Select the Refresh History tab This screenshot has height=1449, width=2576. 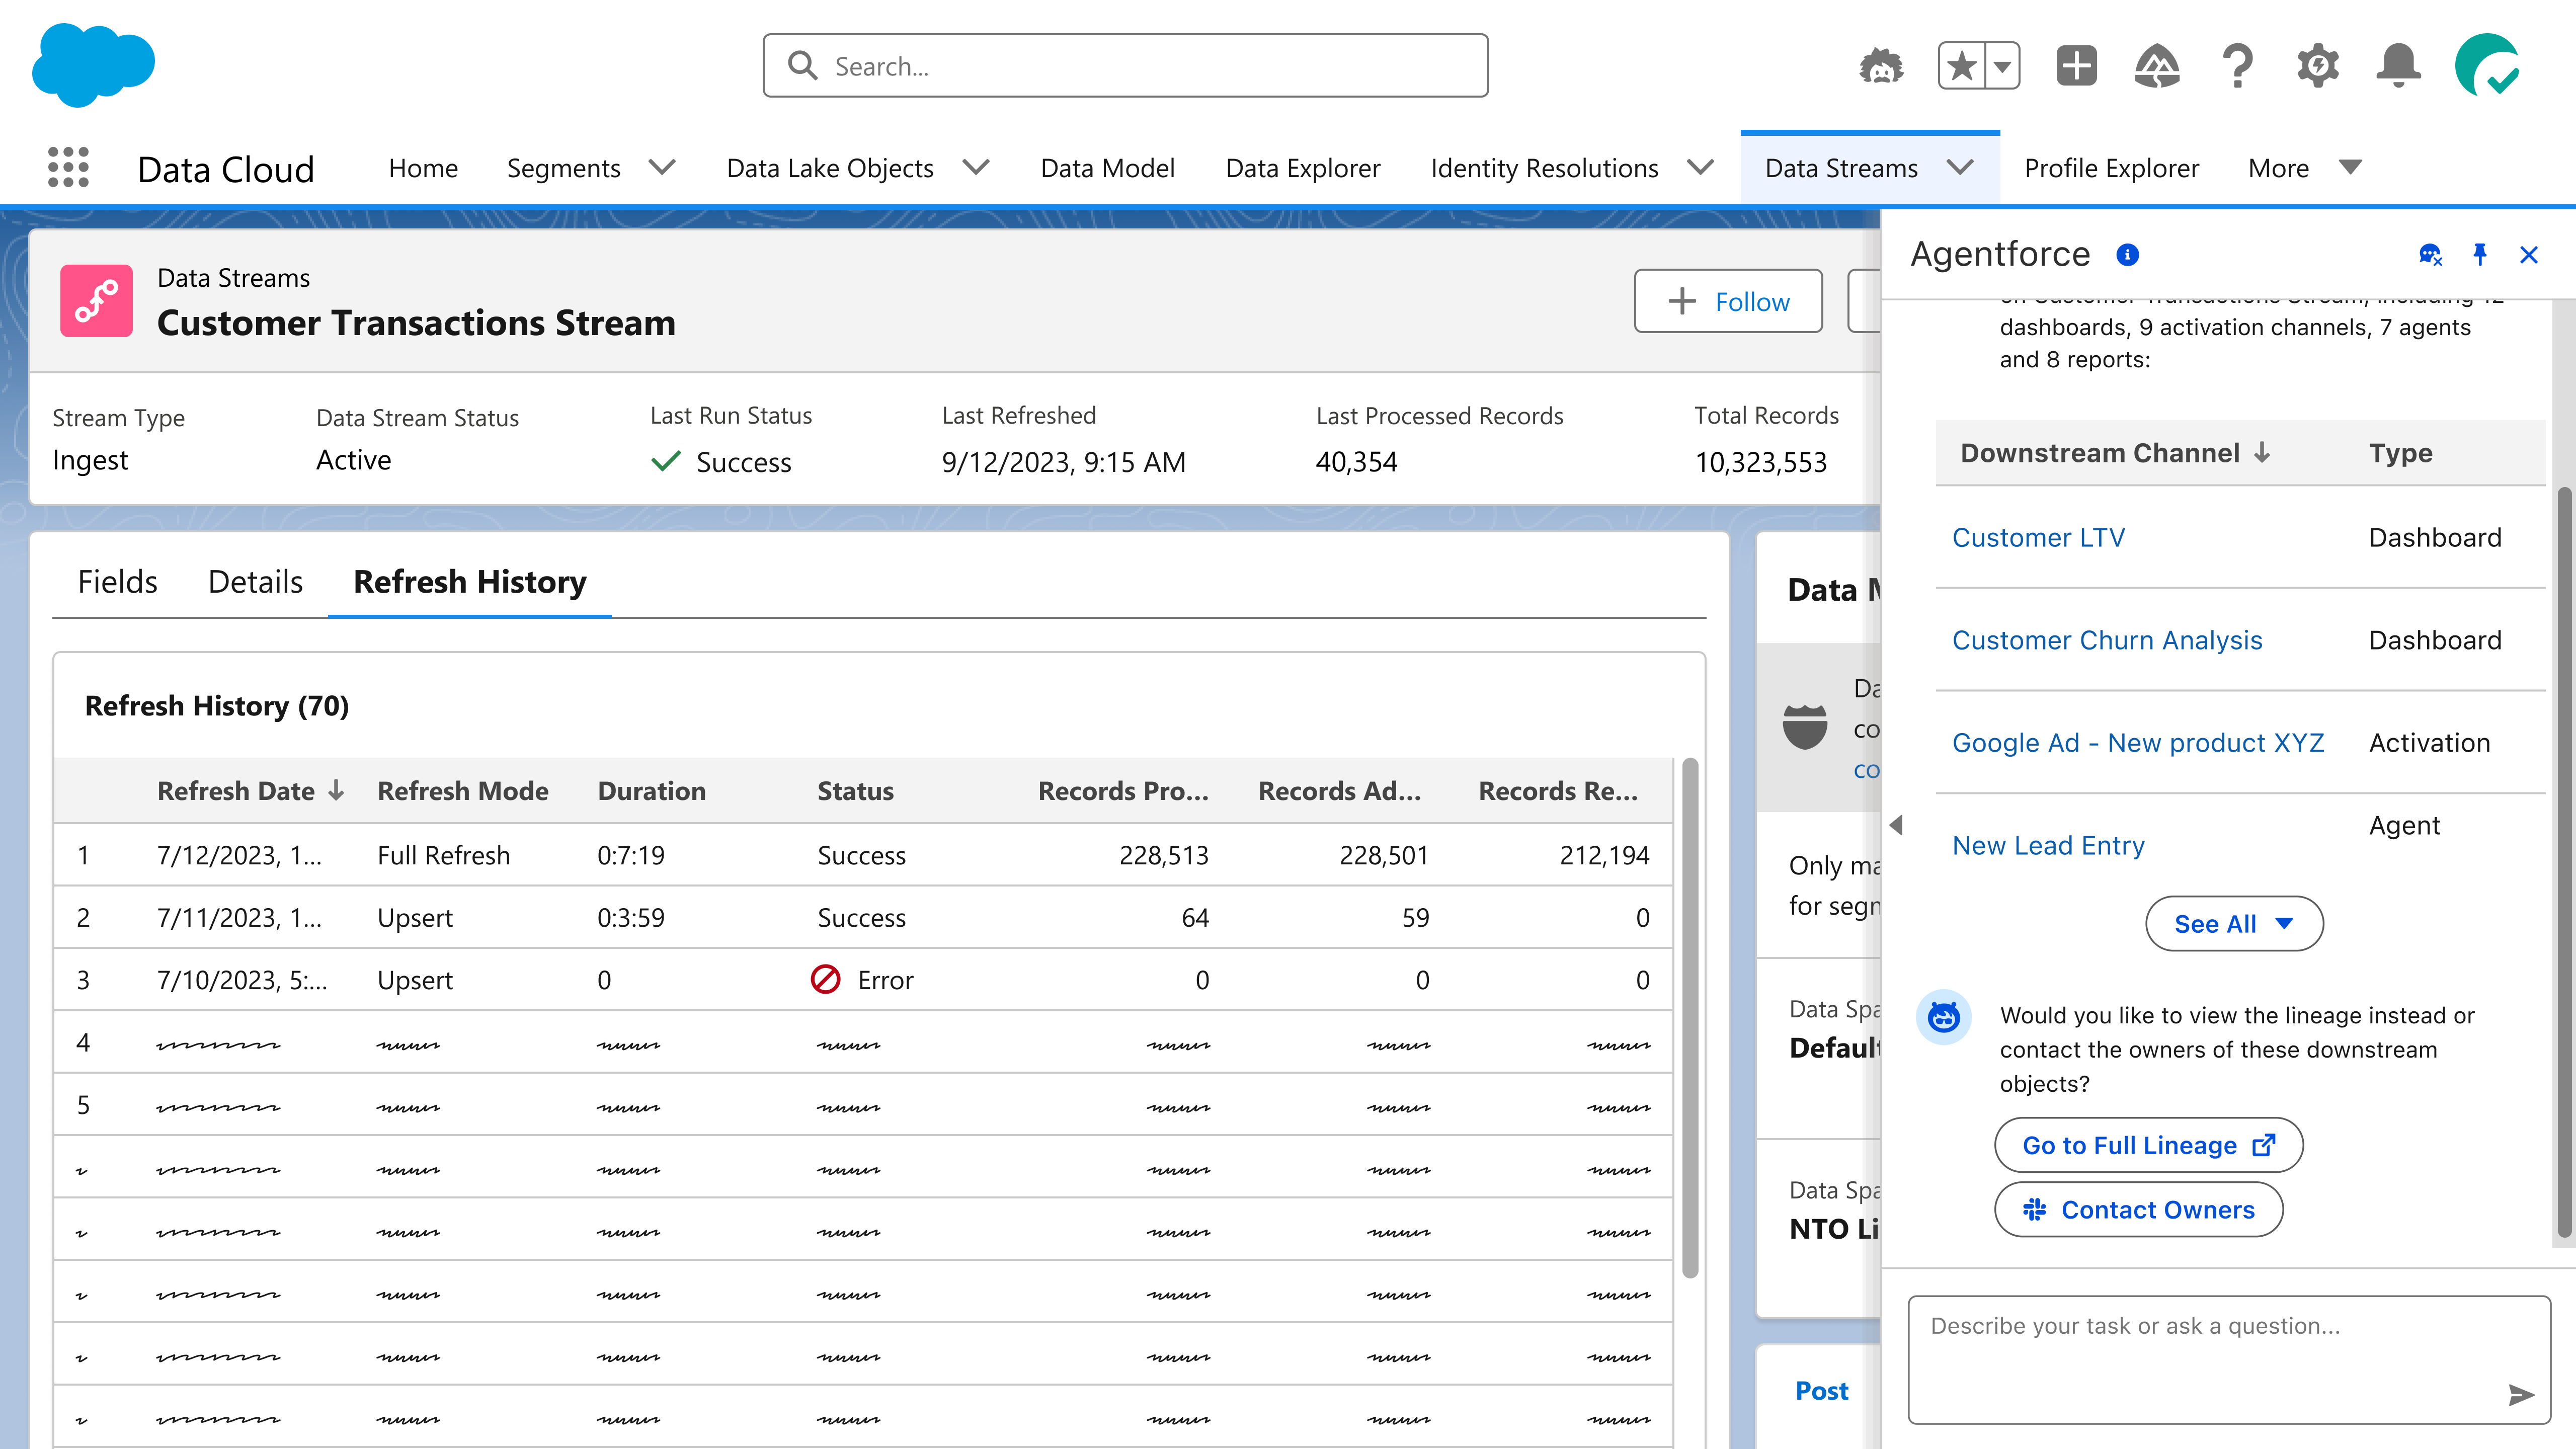470,582
